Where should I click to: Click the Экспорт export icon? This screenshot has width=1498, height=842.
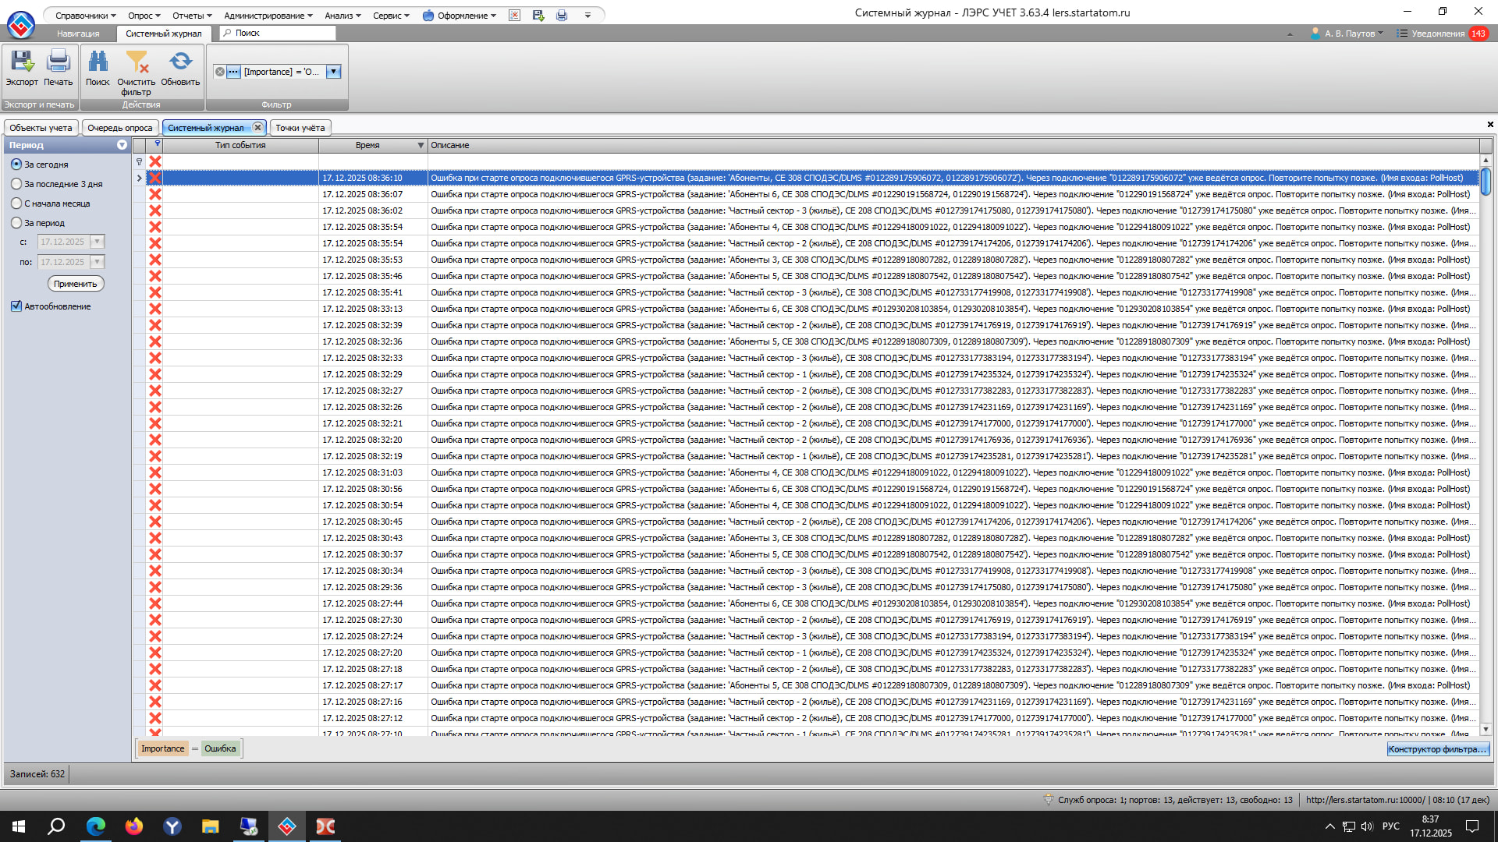[22, 62]
